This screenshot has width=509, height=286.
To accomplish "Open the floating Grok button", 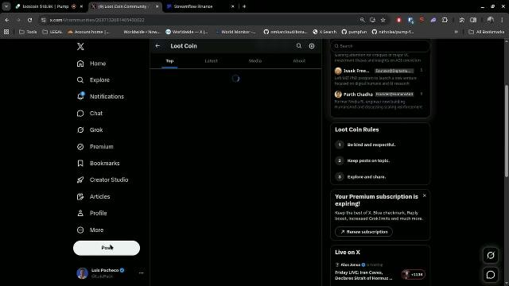I will click(x=491, y=255).
